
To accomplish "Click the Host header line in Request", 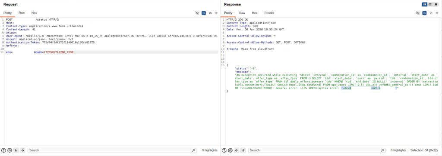I will pos(10,23).
